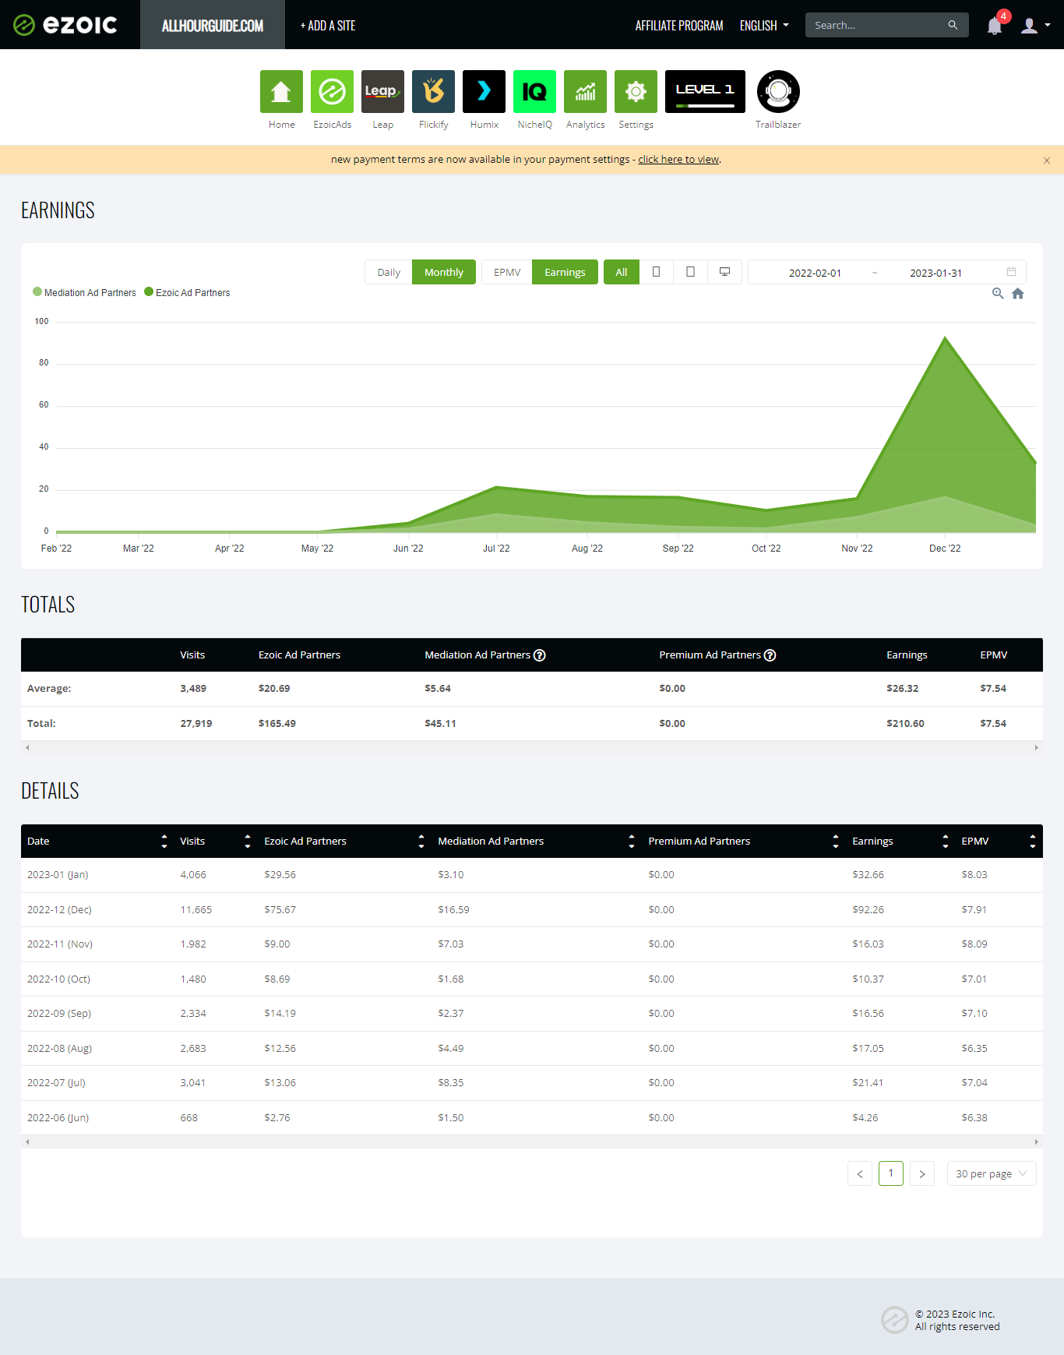Reset chart with the home icon
This screenshot has height=1355, width=1064.
pos(1018,294)
